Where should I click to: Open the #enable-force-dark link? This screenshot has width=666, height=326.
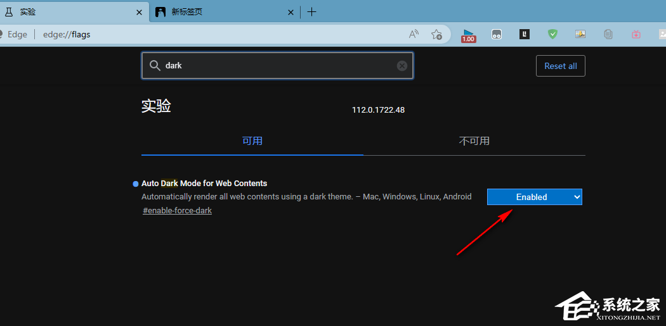tap(177, 210)
